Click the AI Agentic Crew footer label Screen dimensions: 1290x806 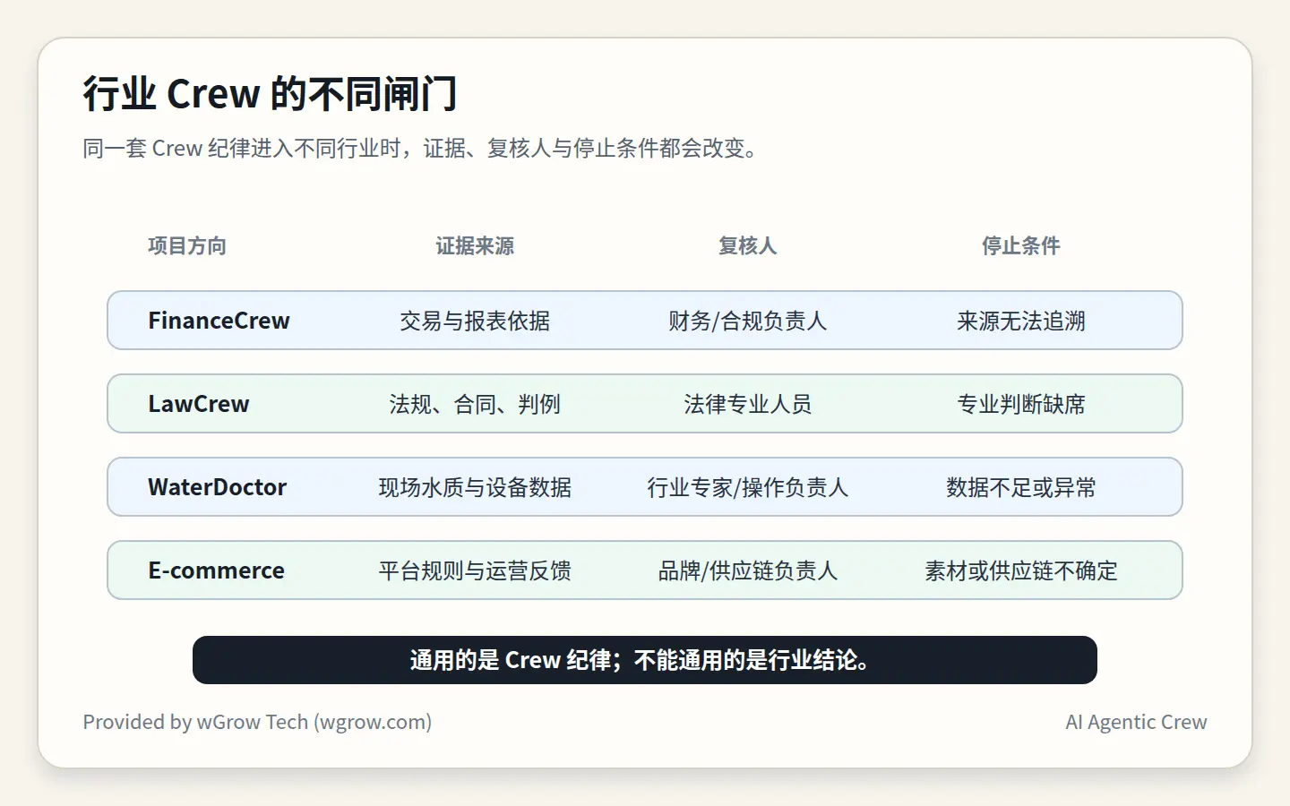tap(1136, 722)
